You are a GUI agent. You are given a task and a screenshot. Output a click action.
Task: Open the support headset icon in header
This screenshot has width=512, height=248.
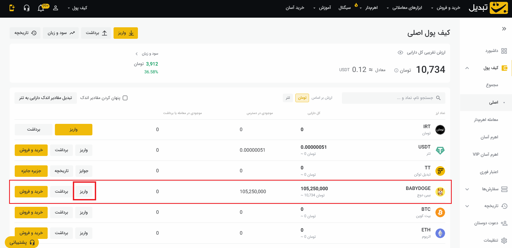pos(27,8)
